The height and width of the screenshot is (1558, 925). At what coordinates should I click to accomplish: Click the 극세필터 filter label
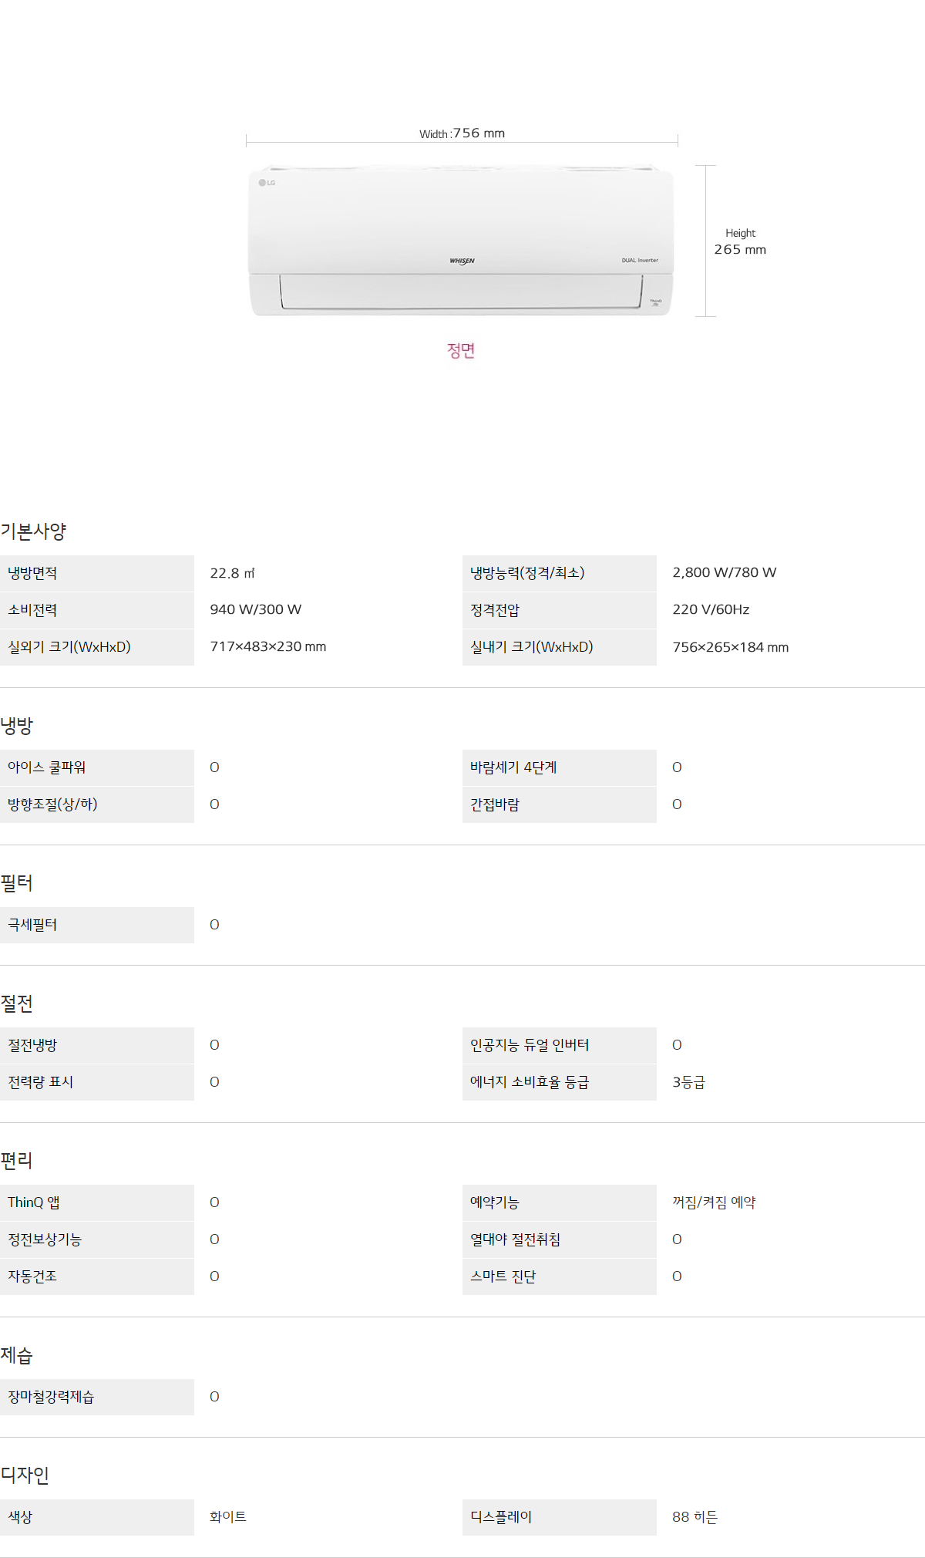[x=32, y=925]
